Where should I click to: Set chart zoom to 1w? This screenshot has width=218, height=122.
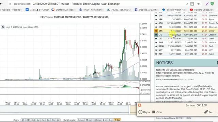tap(43, 120)
